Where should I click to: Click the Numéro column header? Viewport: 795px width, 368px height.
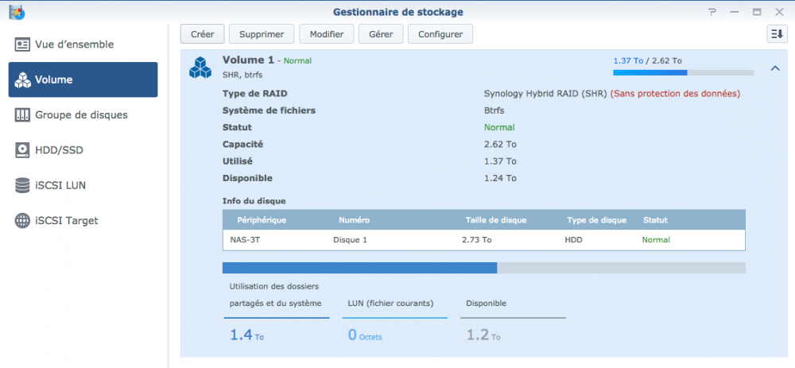tap(354, 220)
